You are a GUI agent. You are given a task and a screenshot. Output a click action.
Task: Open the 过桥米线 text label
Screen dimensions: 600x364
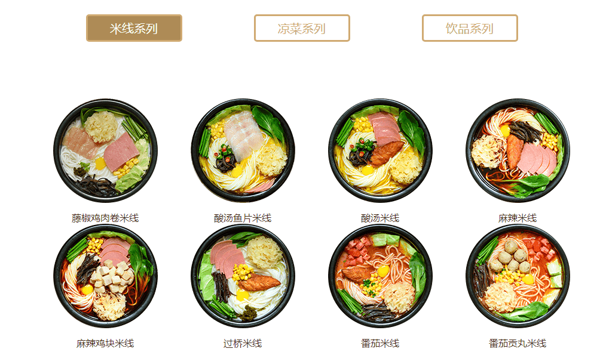[x=243, y=343]
